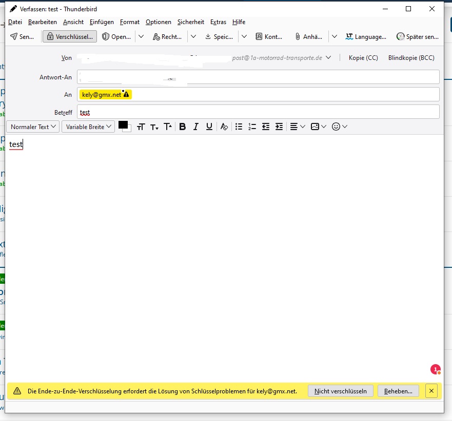
Task: Pick the black text color swatch
Action: click(x=123, y=124)
